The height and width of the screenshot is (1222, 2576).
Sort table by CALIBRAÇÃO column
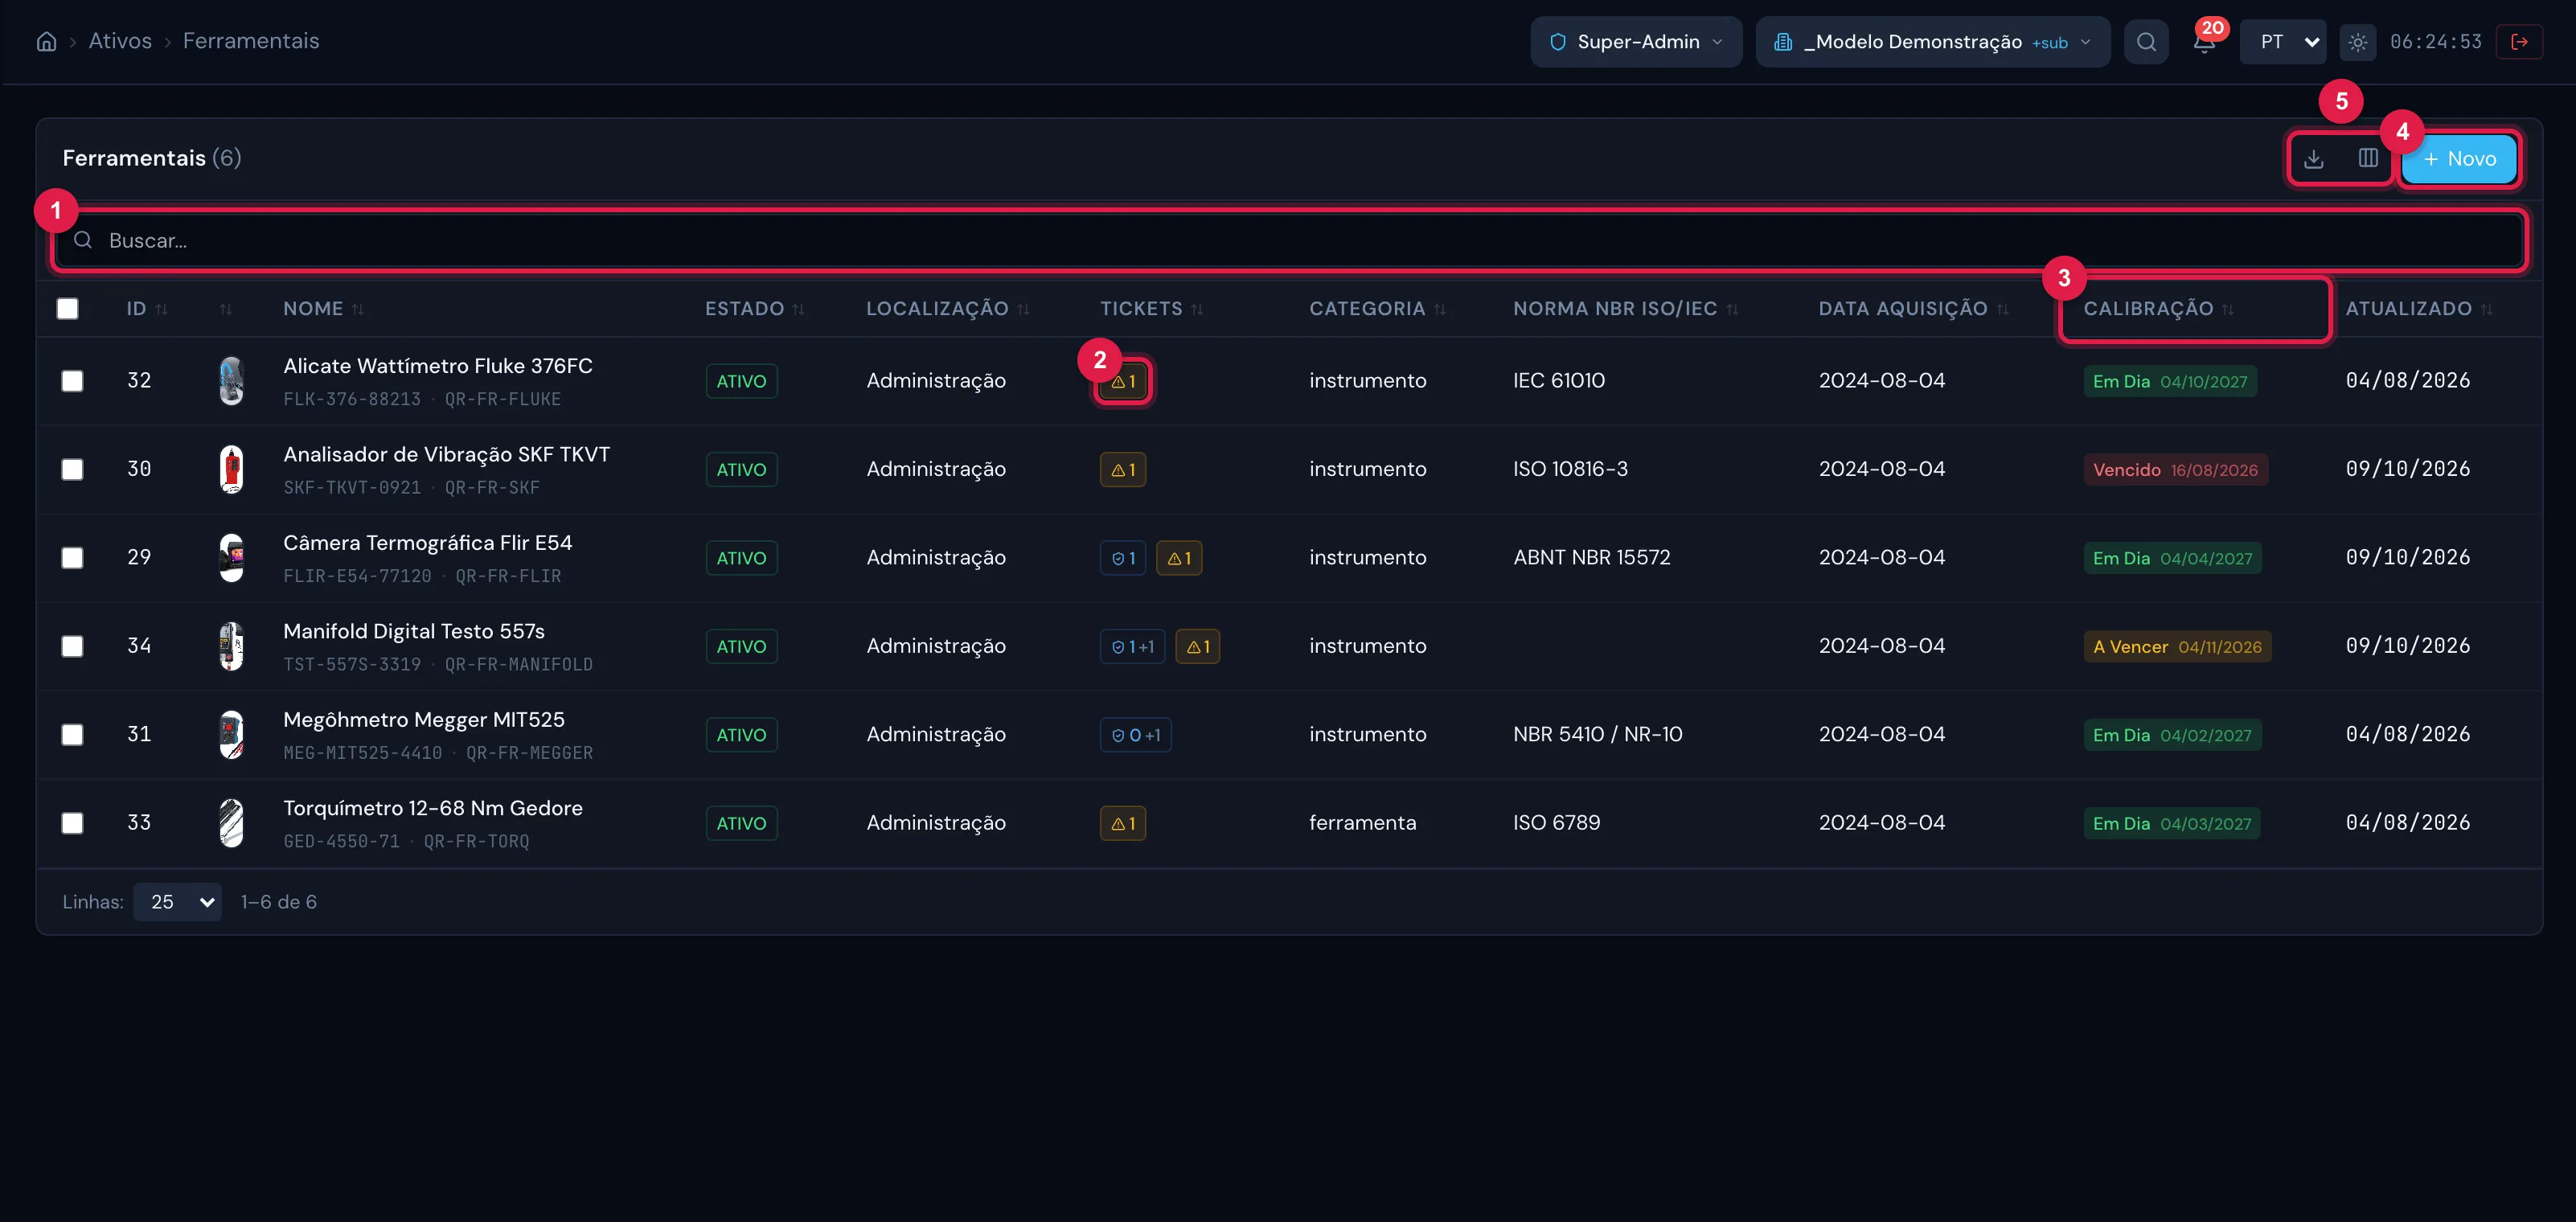2158,309
